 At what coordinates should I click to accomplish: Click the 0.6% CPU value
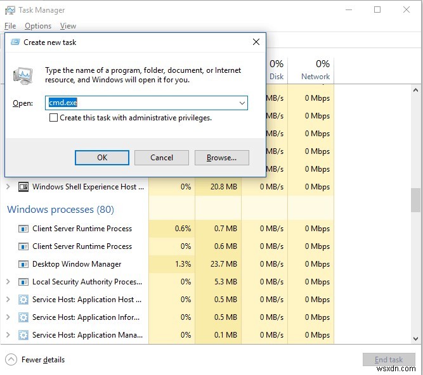pyautogui.click(x=183, y=229)
